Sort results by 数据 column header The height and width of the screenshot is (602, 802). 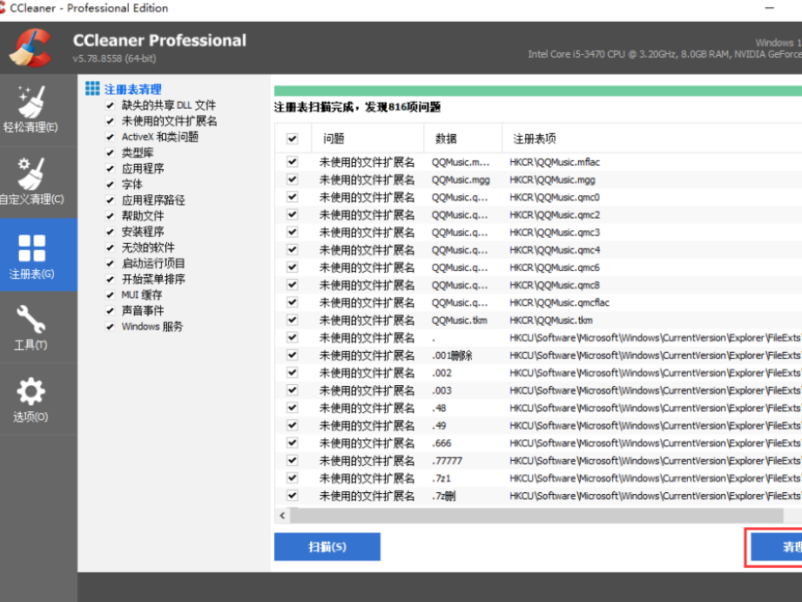463,139
